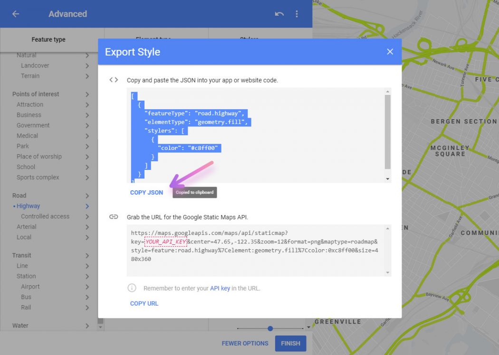
Task: Click the JSON box scrollbar arrow
Action: (388, 178)
